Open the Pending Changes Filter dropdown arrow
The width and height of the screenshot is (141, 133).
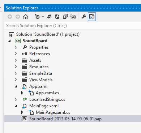pyautogui.click(x=43, y=17)
